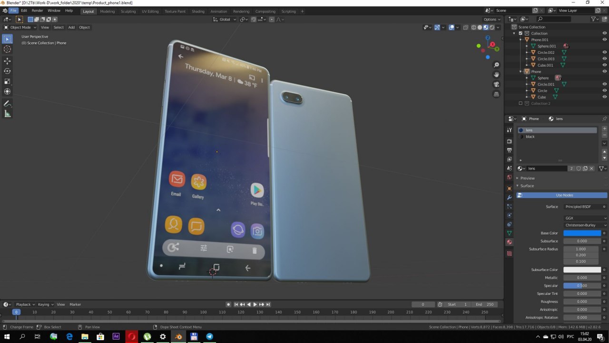Screen dimensions: 609x343
Task: Collapse the Phone.001 tree node
Action: tap(521, 40)
